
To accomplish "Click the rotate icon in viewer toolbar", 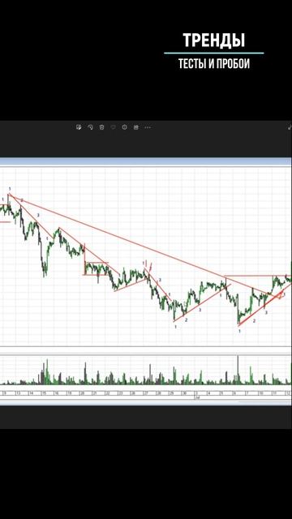I will pos(90,127).
